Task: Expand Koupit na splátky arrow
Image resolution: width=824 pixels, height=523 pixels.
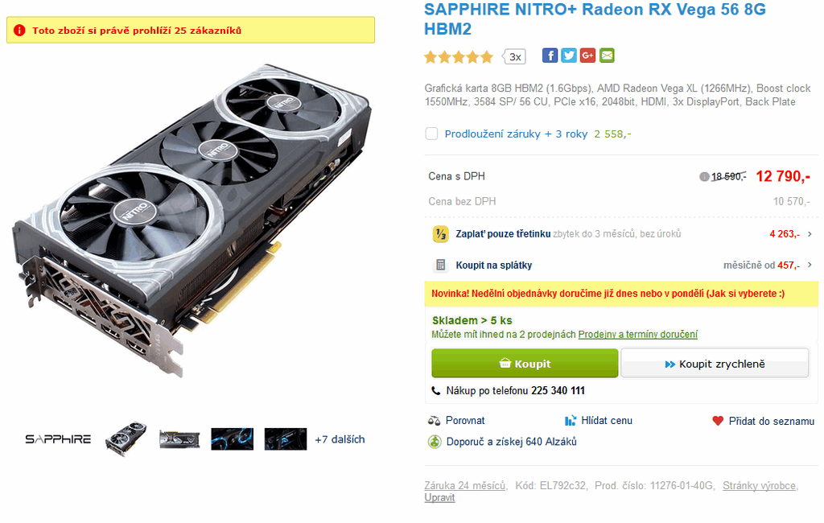Action: pyautogui.click(x=810, y=265)
